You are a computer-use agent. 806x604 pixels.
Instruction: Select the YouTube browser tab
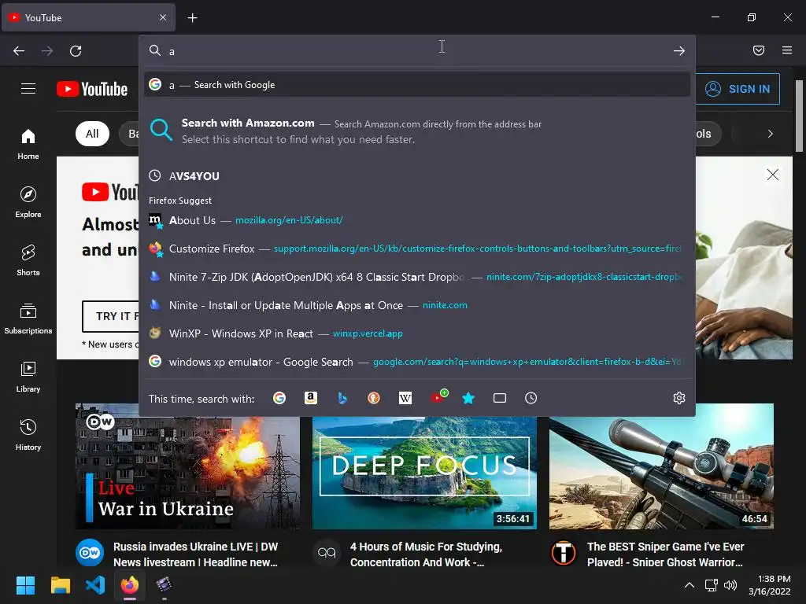[88, 18]
